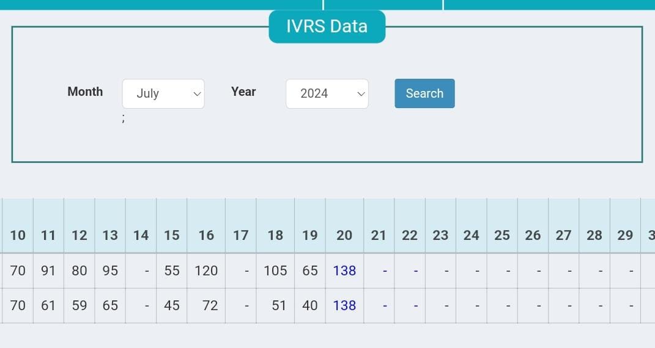
Task: Open the Year dropdown showing 2024
Action: (327, 93)
